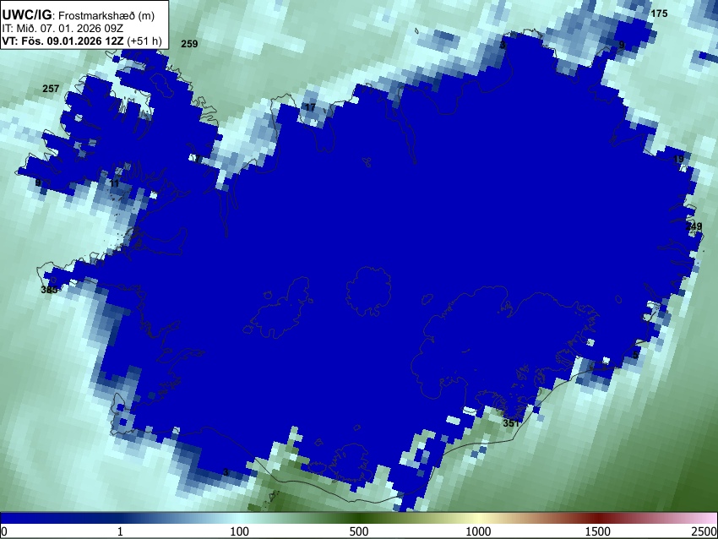Viewport: 718px width, 539px height.
Task: Click the legend tick label '2500'
Action: tap(705, 531)
